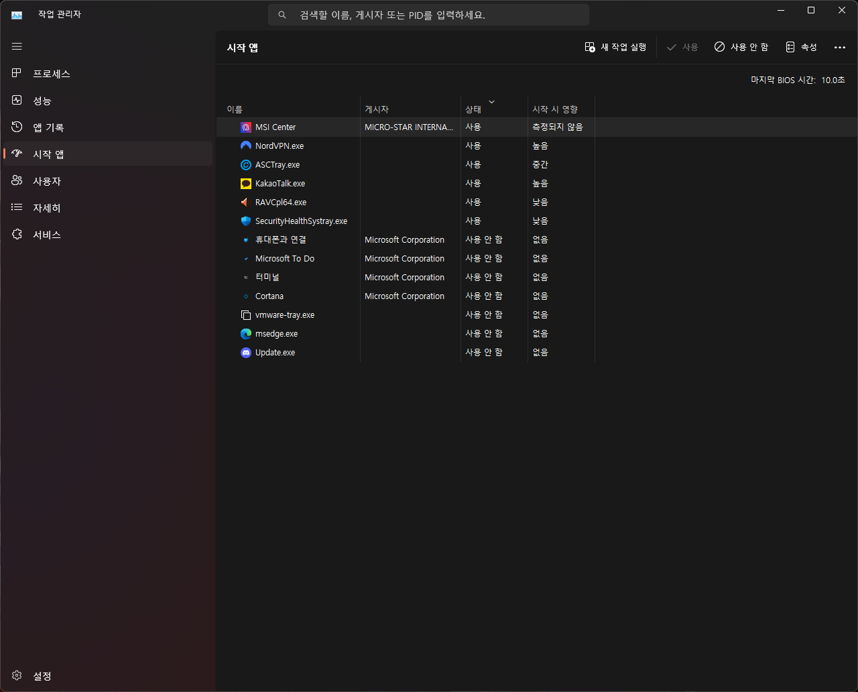Click the KakaoTalk.exe icon
The image size is (858, 692).
click(x=246, y=183)
